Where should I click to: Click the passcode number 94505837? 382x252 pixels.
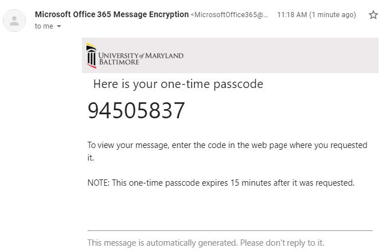click(136, 110)
